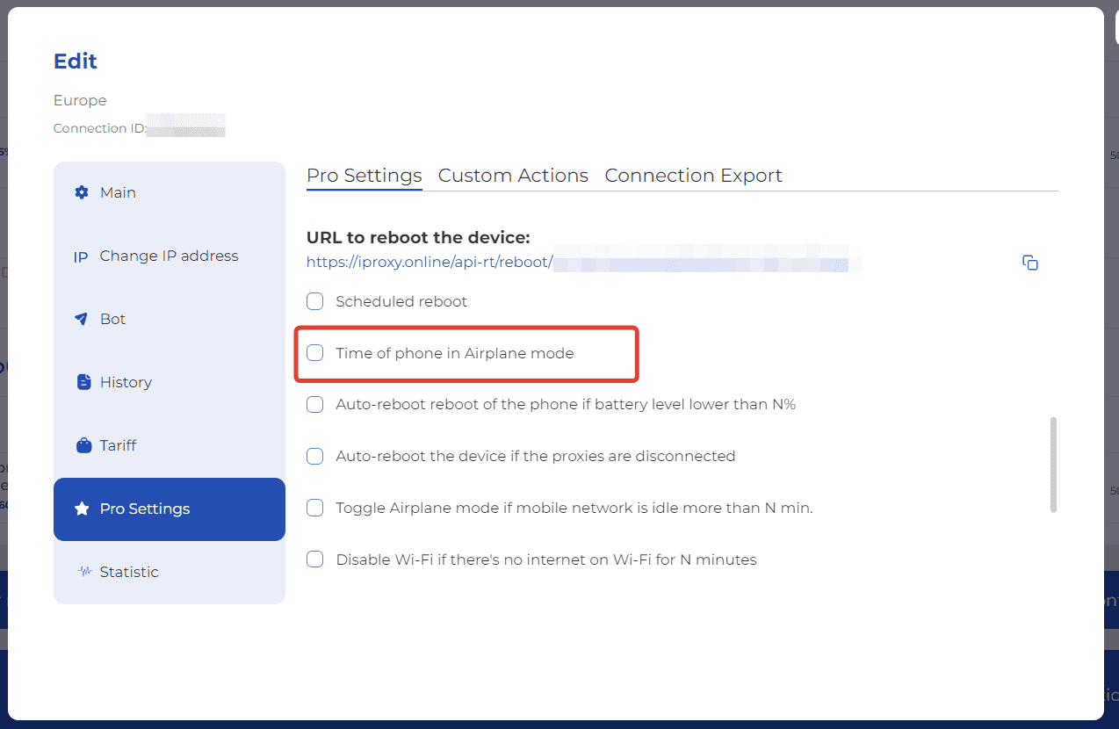Image resolution: width=1119 pixels, height=729 pixels.
Task: Enable auto-reboot on low battery level checkbox
Action: (314, 404)
